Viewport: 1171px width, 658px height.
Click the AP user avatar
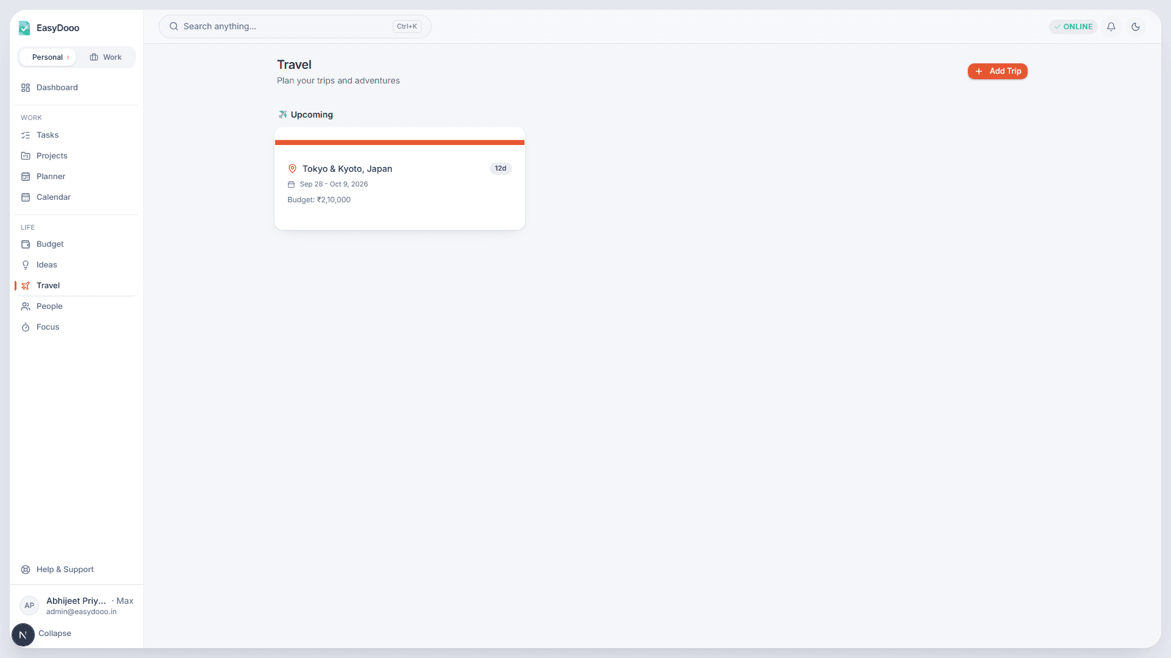tap(29, 606)
